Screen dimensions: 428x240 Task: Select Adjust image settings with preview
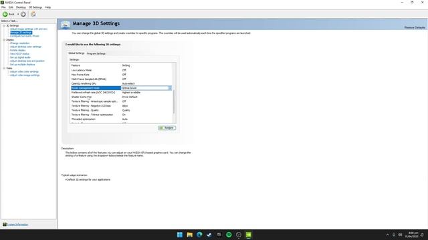(x=29, y=29)
